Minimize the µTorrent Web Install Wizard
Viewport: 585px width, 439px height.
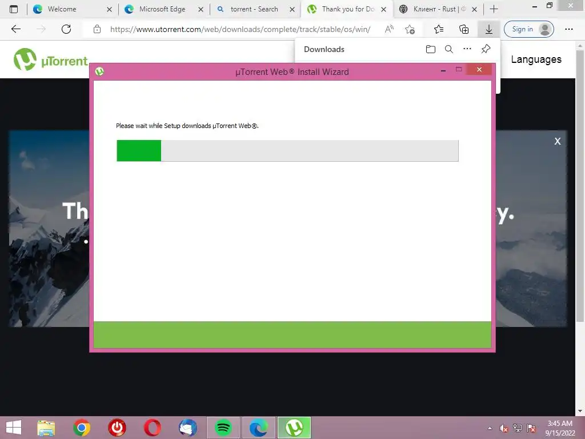click(x=443, y=70)
